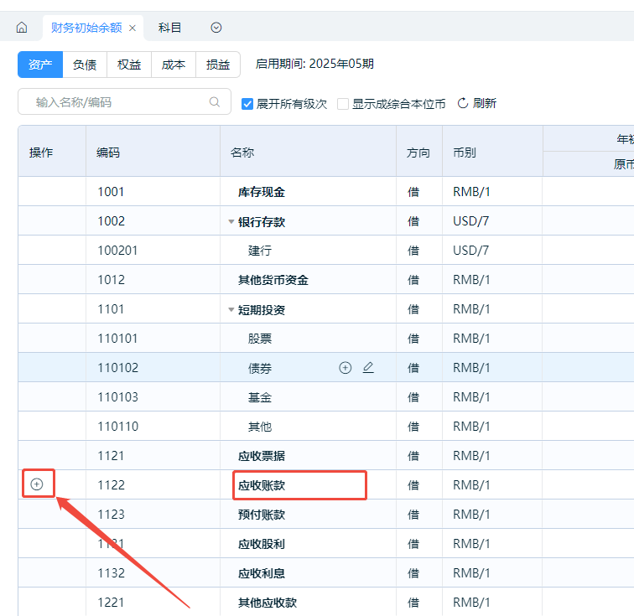Click the home icon tab
Image resolution: width=634 pixels, height=616 pixels.
(x=22, y=28)
